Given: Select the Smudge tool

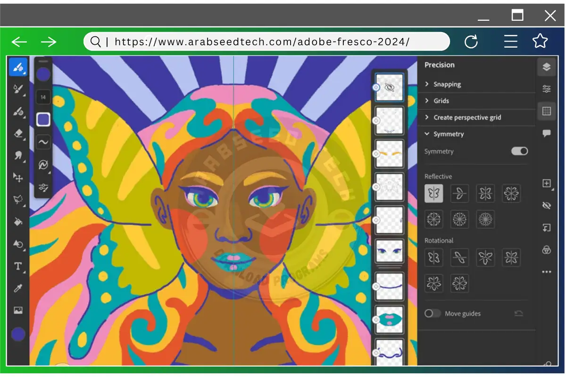Looking at the screenshot, I should [18, 156].
